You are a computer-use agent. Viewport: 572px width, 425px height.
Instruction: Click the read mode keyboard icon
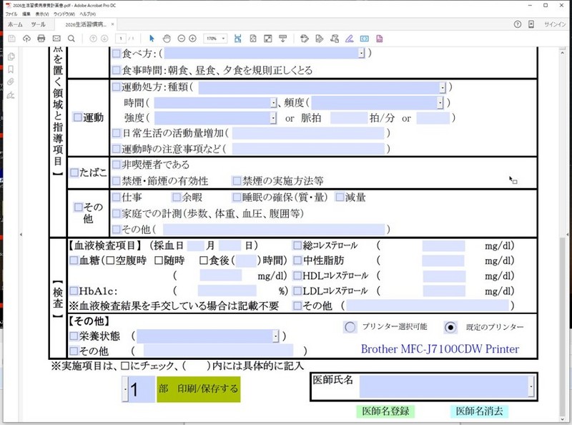[x=282, y=39]
